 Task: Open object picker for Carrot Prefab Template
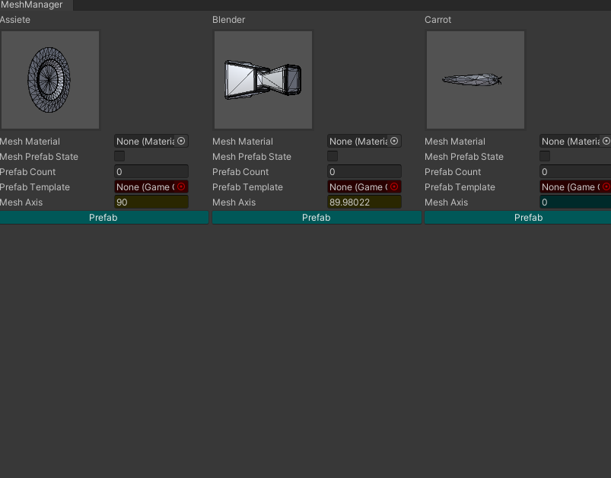(606, 186)
